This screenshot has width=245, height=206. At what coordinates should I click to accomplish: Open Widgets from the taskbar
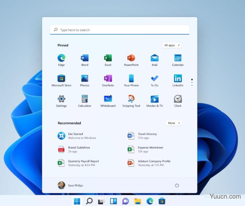[114, 201]
